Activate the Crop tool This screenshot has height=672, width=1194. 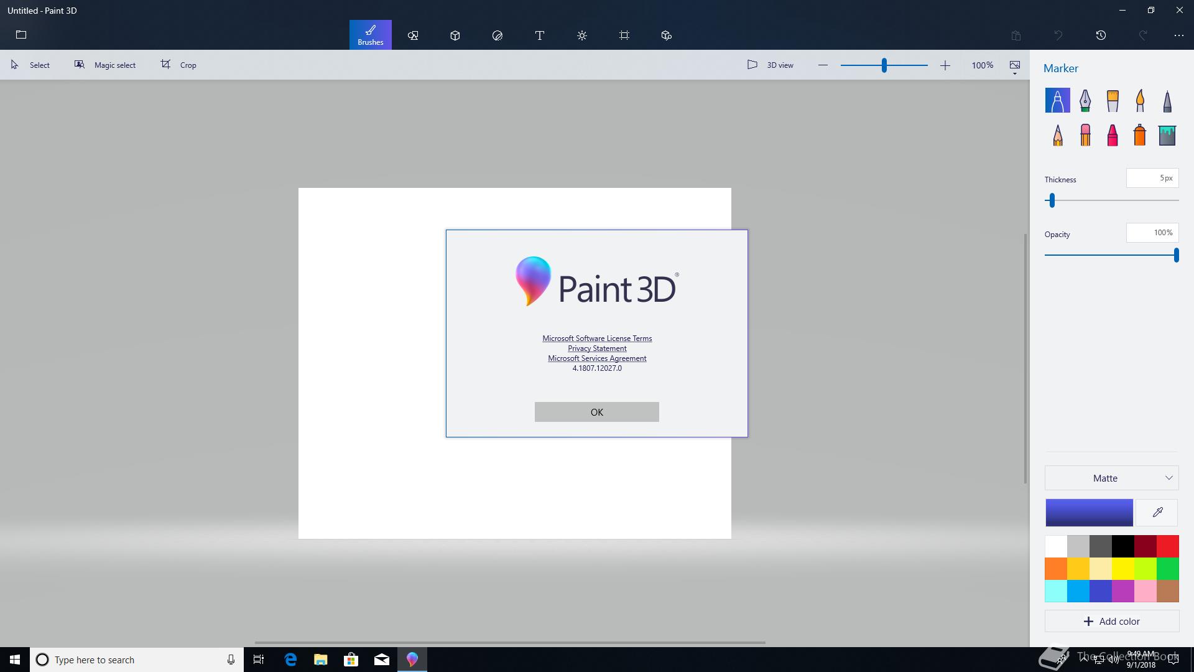pyautogui.click(x=178, y=65)
